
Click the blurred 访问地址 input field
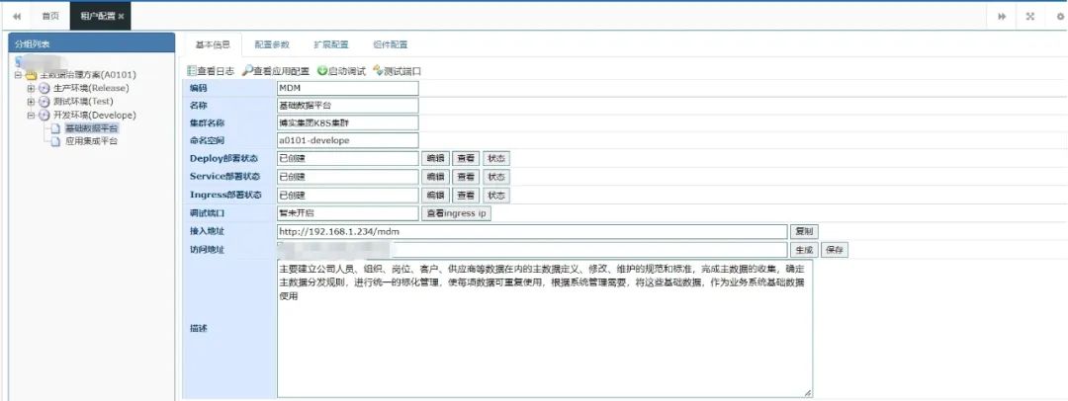[532, 250]
